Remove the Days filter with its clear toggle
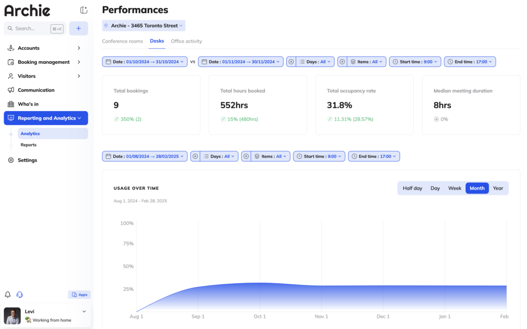This screenshot has width=527, height=329. pos(291,61)
